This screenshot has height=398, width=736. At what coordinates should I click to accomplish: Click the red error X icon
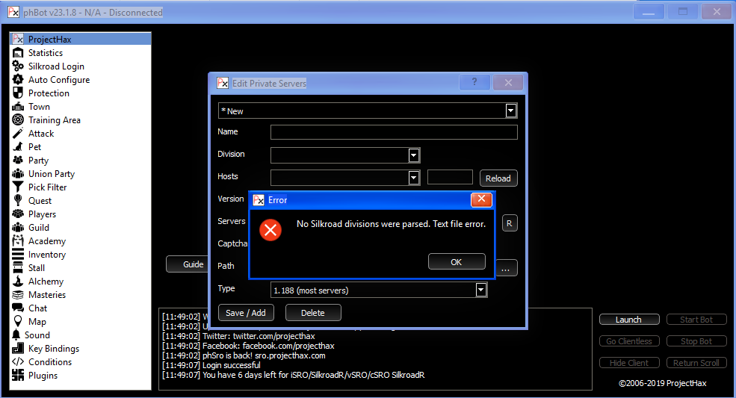(x=270, y=230)
